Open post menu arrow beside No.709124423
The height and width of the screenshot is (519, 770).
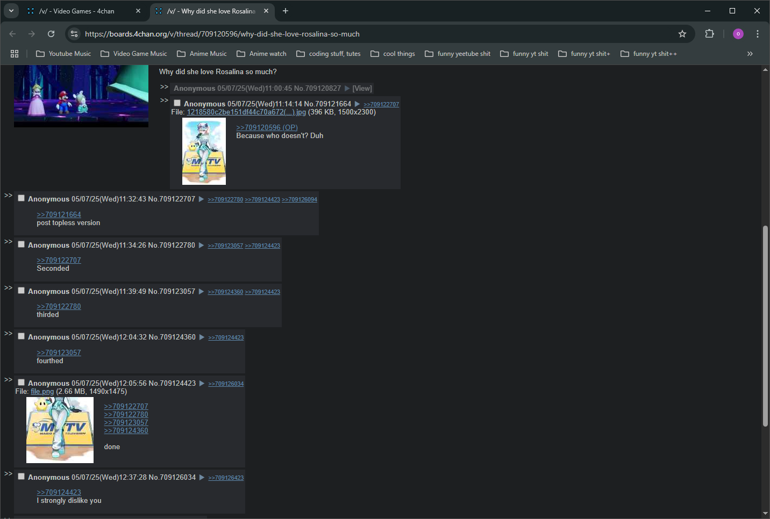(202, 383)
